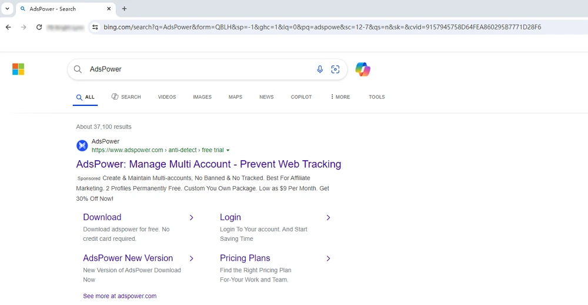Screen dimensions: 588x305
Task: Expand the MORE menu
Action: click(340, 97)
